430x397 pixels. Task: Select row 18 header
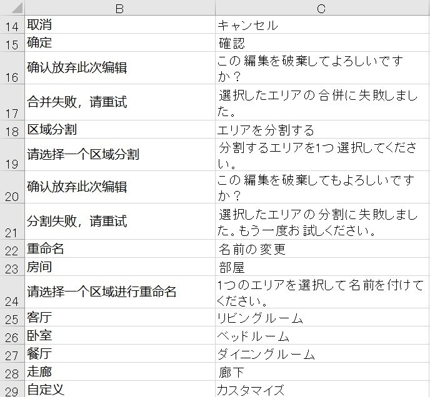pos(12,129)
